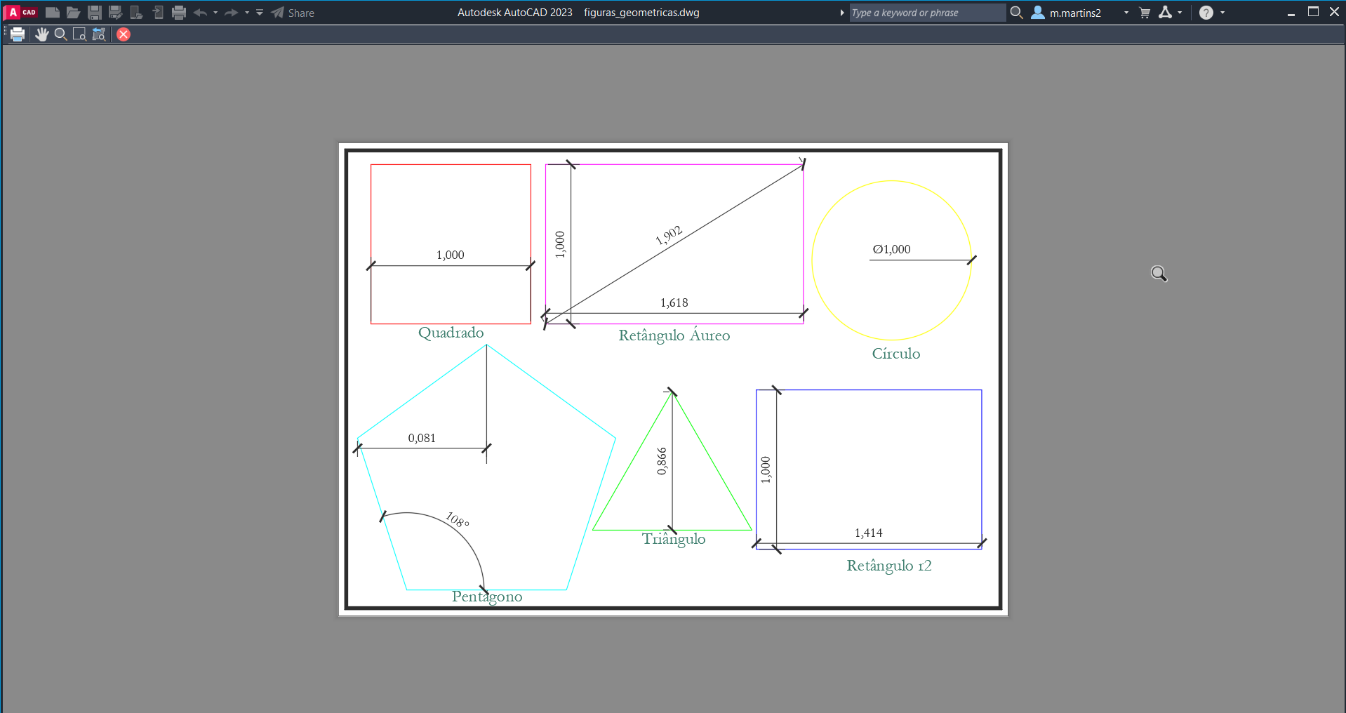Click the Share button
Screen dimensions: 1346x713
coord(293,13)
